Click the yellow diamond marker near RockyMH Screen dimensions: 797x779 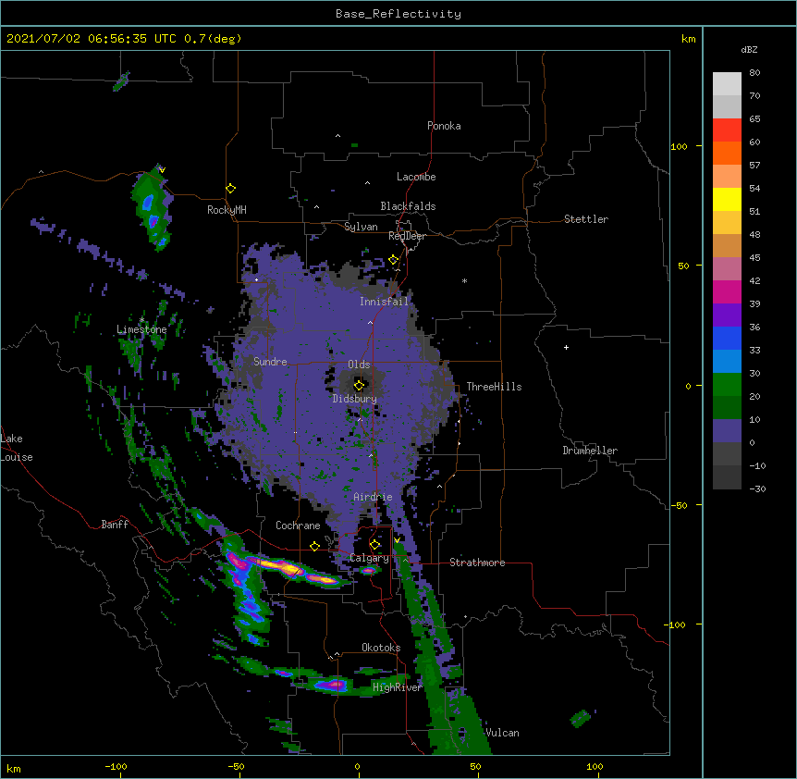(231, 189)
